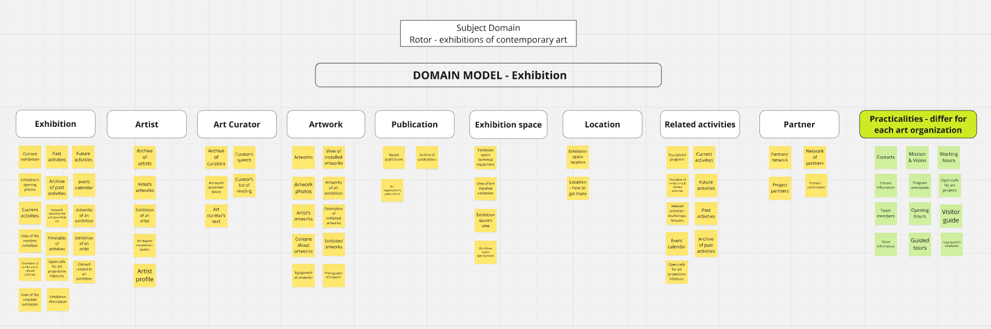
Task: Select the 'DOMAIN MODEL - Exhibition' header box
Action: click(x=488, y=75)
